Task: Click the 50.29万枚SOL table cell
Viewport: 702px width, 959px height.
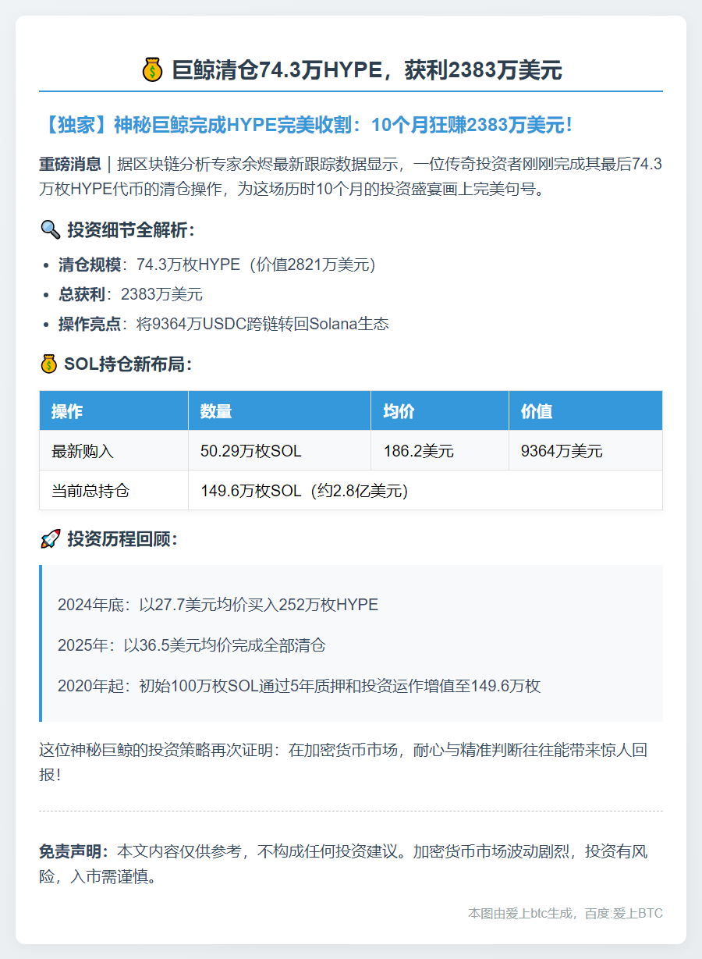Action: pos(251,451)
